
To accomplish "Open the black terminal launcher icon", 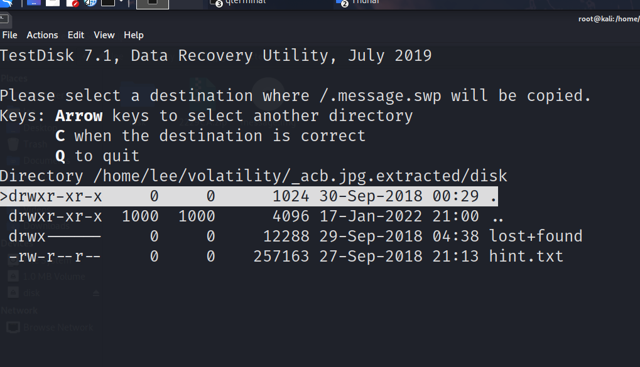I will [107, 3].
